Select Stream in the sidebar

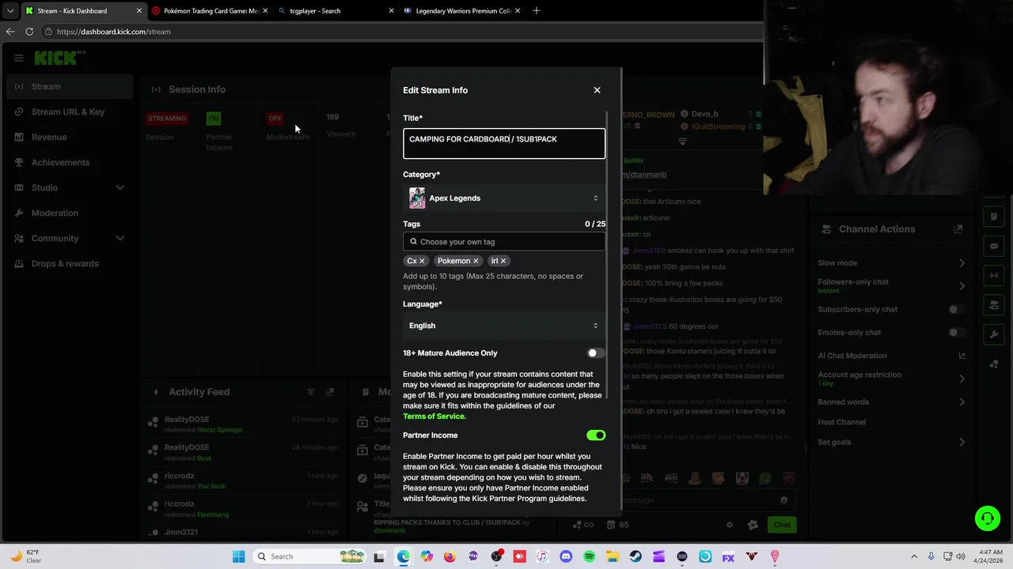(69, 87)
